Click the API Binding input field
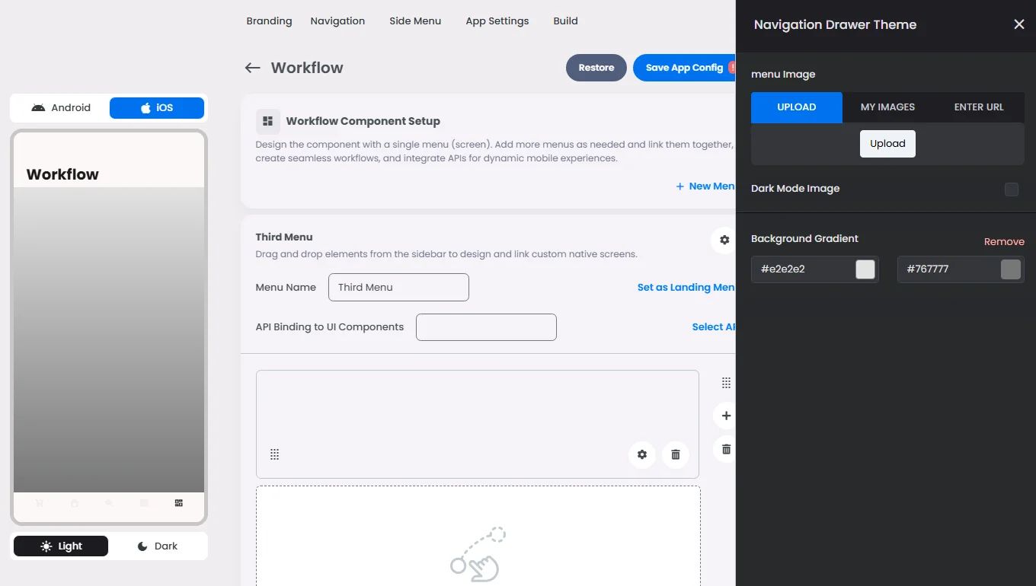Viewport: 1036px width, 586px height. tap(486, 327)
